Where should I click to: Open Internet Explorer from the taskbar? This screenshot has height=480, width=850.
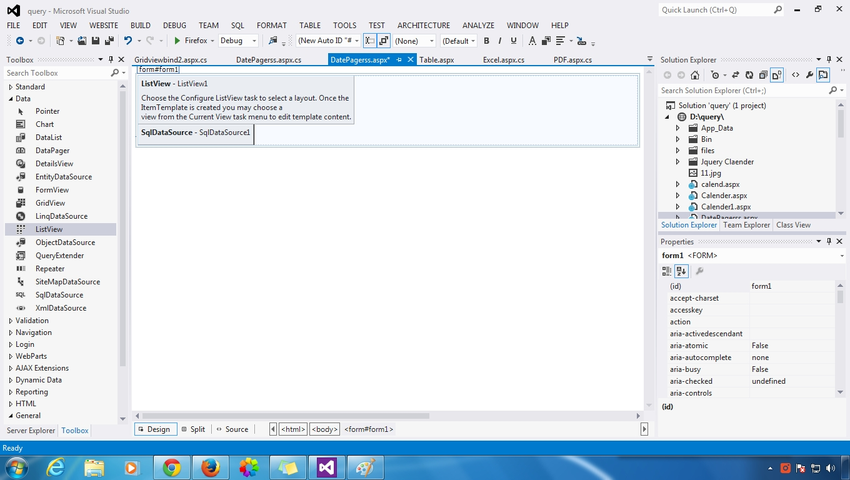[56, 467]
